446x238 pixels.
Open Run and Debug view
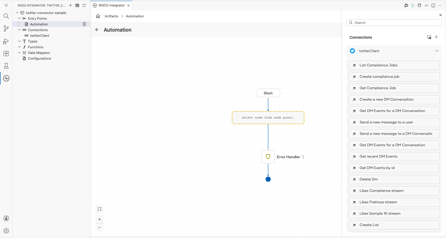click(6, 41)
